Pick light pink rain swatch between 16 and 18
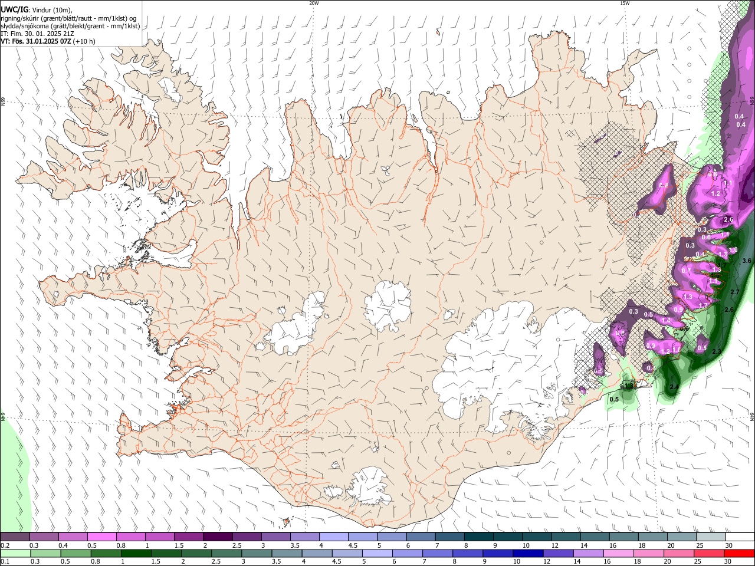Screen dimensions: 755x566 (619, 553)
